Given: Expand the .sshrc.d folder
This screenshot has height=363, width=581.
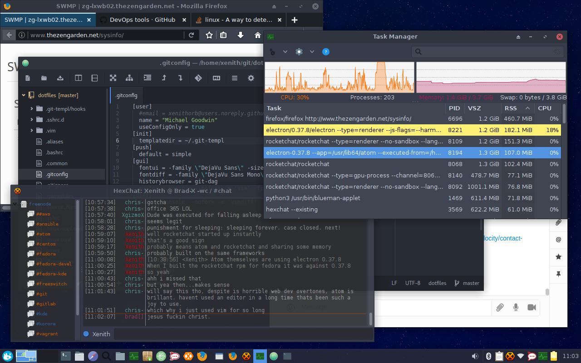Looking at the screenshot, I should tap(32, 120).
